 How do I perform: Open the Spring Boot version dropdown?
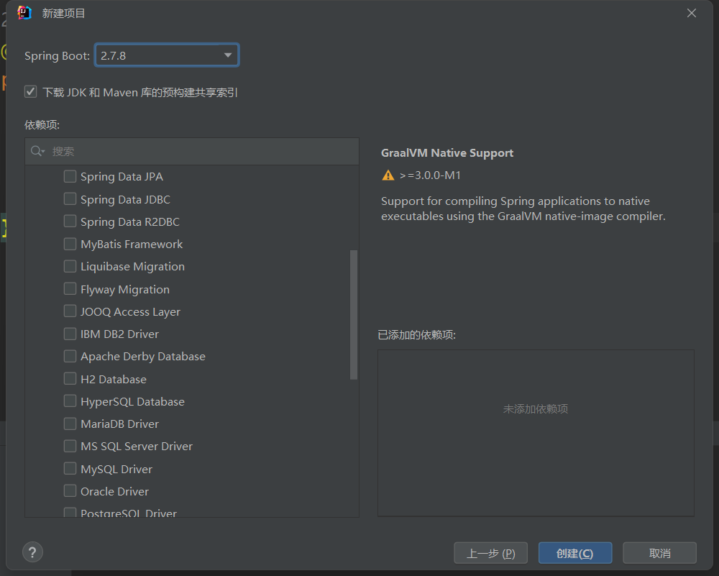click(228, 55)
